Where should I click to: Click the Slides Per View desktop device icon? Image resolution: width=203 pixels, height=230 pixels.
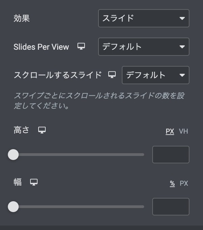point(81,47)
